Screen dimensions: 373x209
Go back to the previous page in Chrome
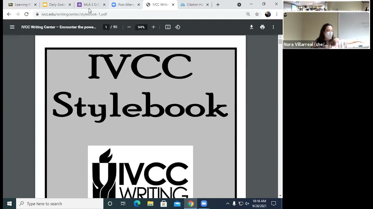pos(9,14)
